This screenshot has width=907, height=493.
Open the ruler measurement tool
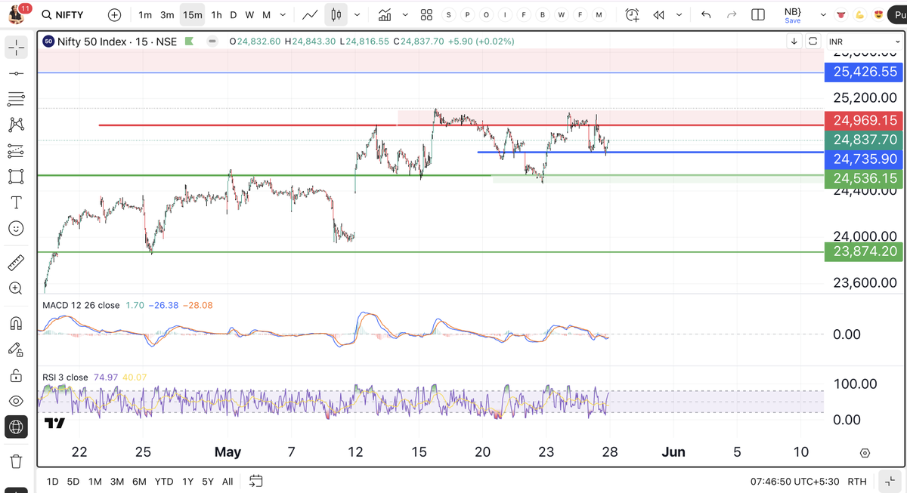[16, 260]
